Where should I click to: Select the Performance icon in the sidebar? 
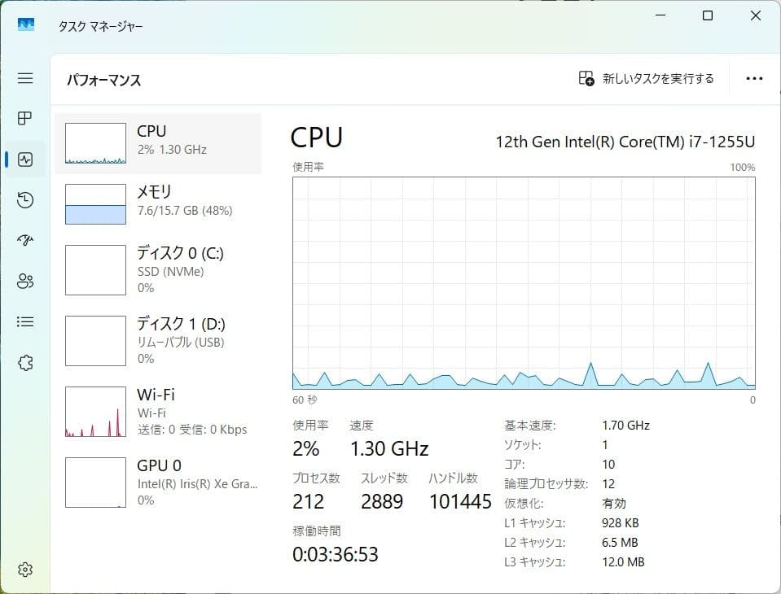[x=24, y=159]
